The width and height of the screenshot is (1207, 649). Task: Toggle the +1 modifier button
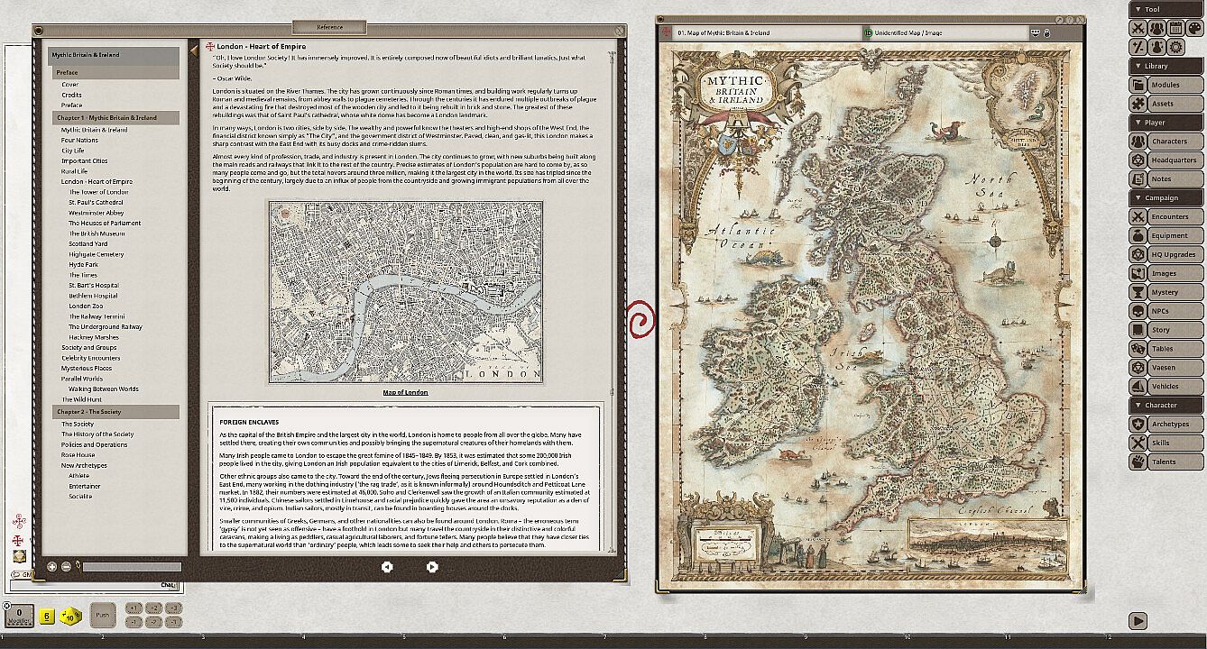[133, 608]
